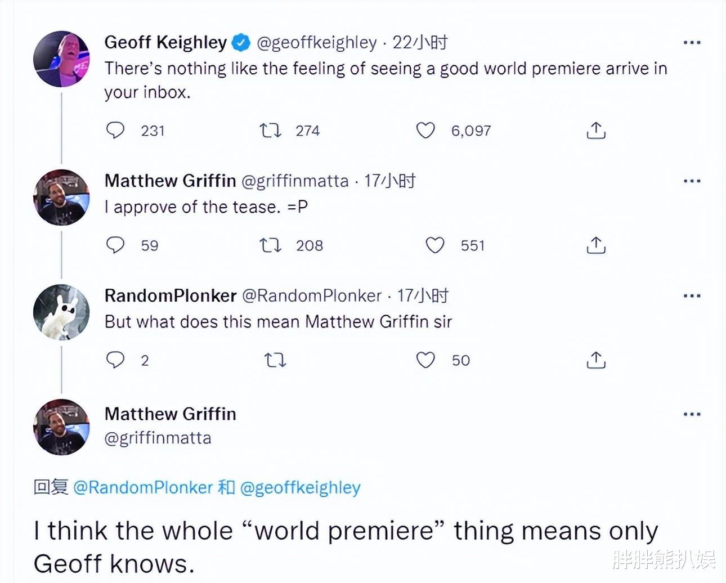Open more options on Matthew Griffin's final reply

[692, 414]
